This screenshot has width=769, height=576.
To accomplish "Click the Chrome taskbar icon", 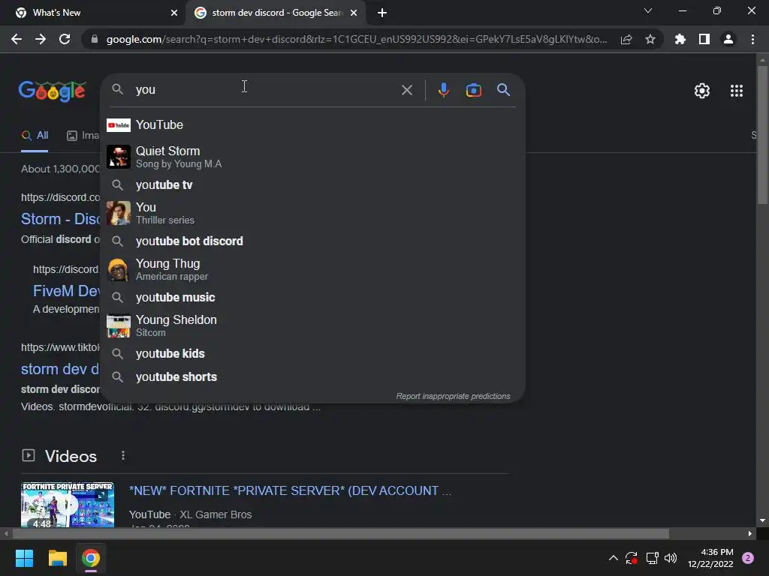I will tap(91, 558).
